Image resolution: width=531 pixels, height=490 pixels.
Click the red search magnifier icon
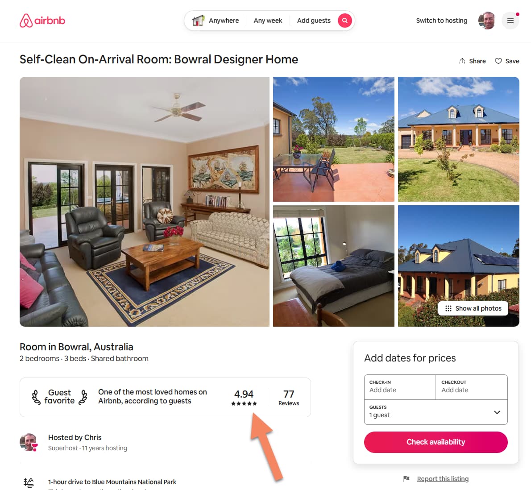tap(345, 21)
